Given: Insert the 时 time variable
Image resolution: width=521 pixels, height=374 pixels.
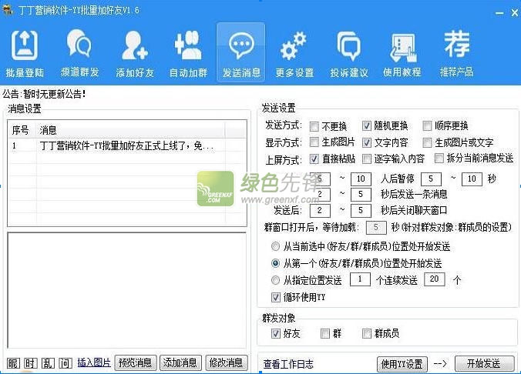Looking at the screenshot, I should 31,363.
